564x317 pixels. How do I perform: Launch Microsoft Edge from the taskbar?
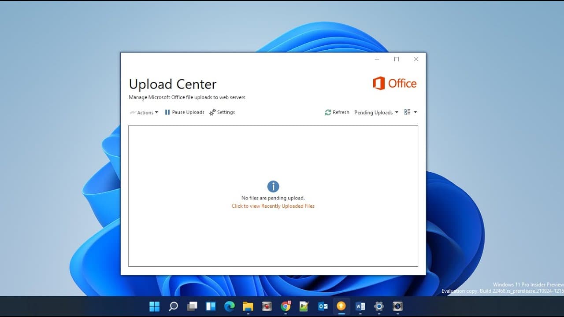pyautogui.click(x=229, y=306)
